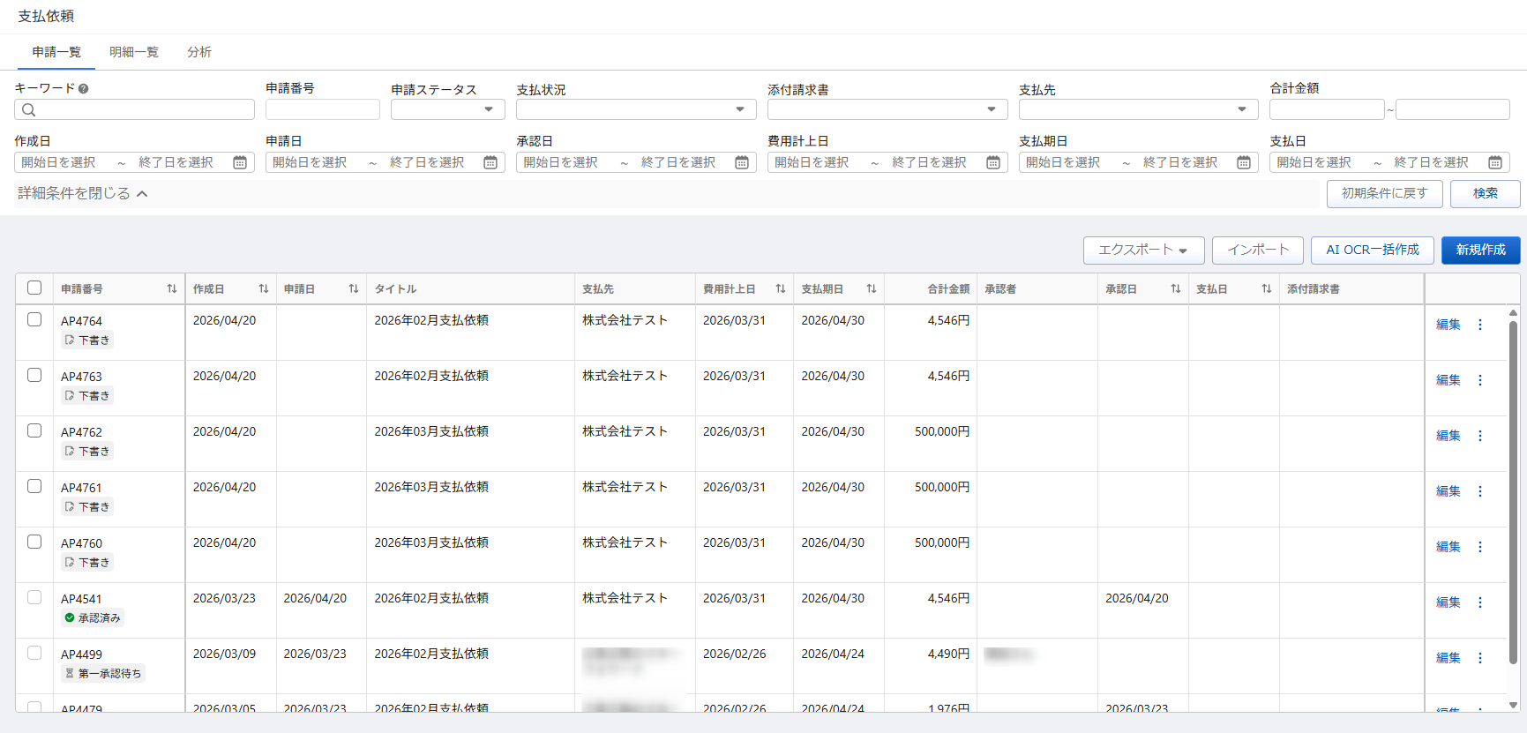
Task: Sort table by 申請番号 column arrows
Action: [x=171, y=288]
